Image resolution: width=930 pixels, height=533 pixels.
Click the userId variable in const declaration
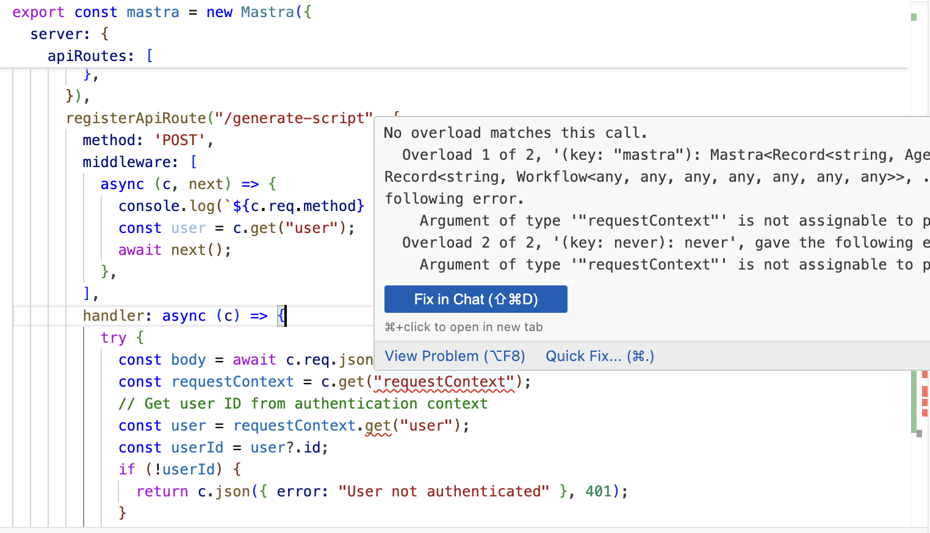[197, 448]
